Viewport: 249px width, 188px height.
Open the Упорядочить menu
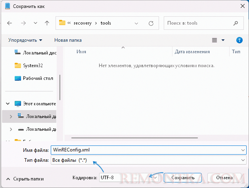(25, 40)
